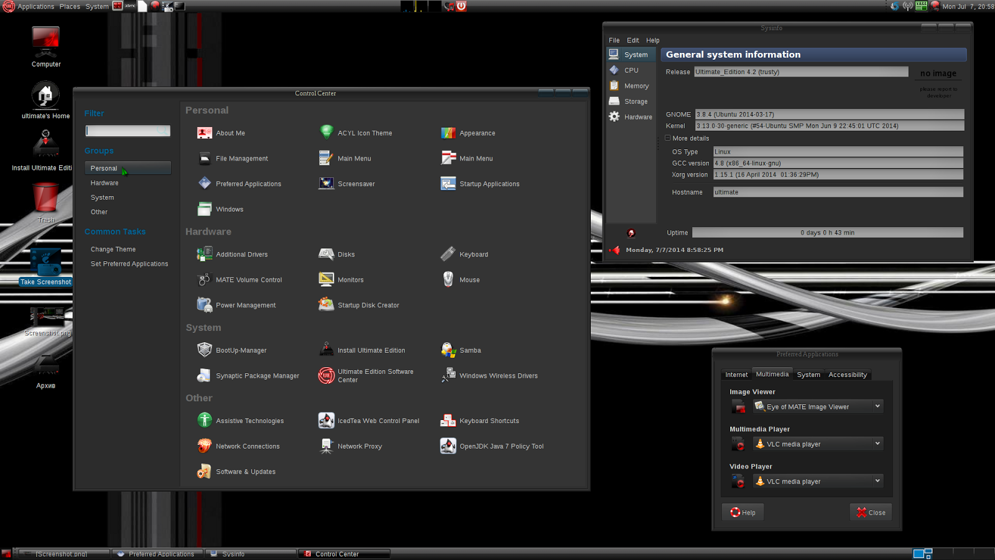Open Assistive Technologies

point(241,421)
